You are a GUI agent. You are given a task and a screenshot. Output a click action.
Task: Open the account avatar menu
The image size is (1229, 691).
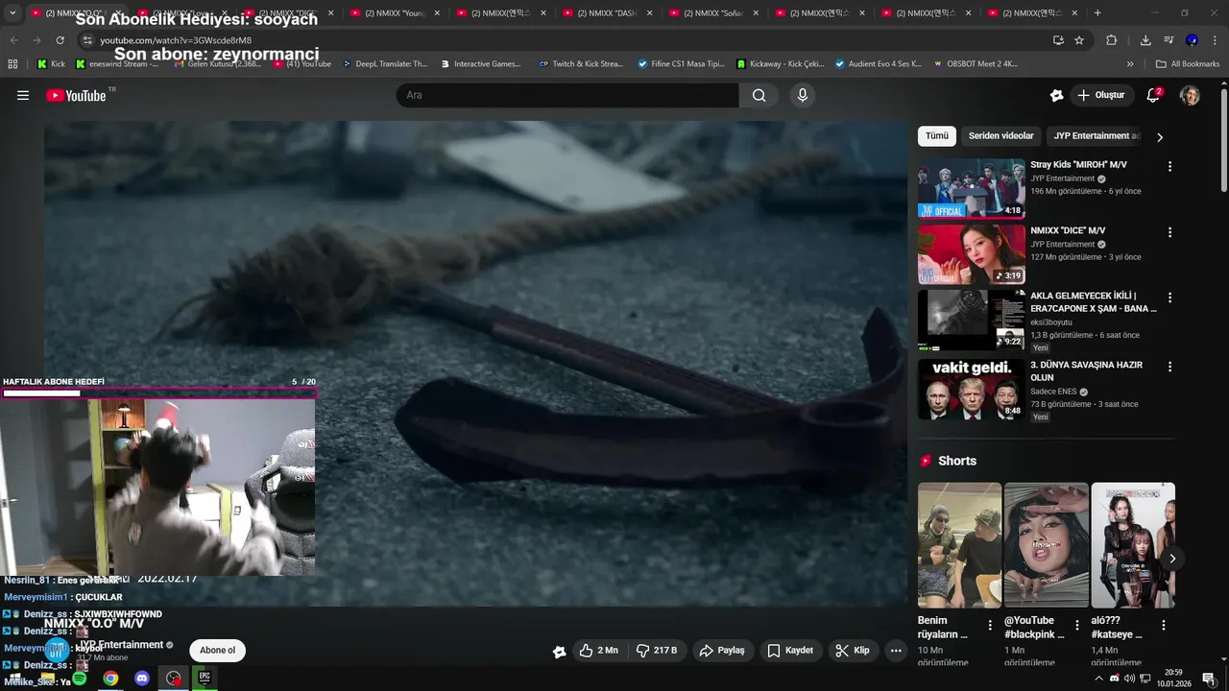pos(1190,95)
